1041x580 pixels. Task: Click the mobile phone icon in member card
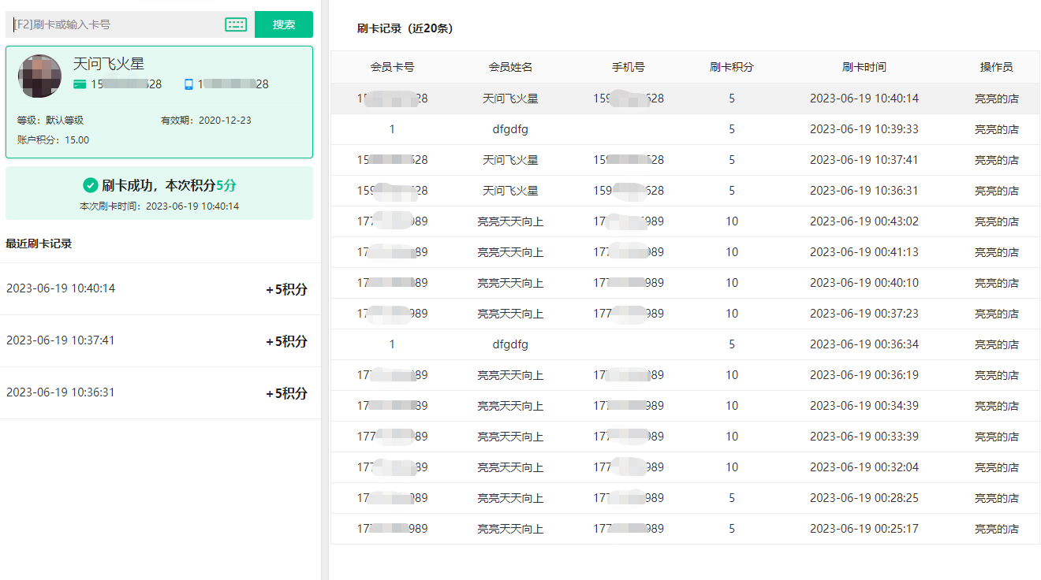(x=188, y=84)
